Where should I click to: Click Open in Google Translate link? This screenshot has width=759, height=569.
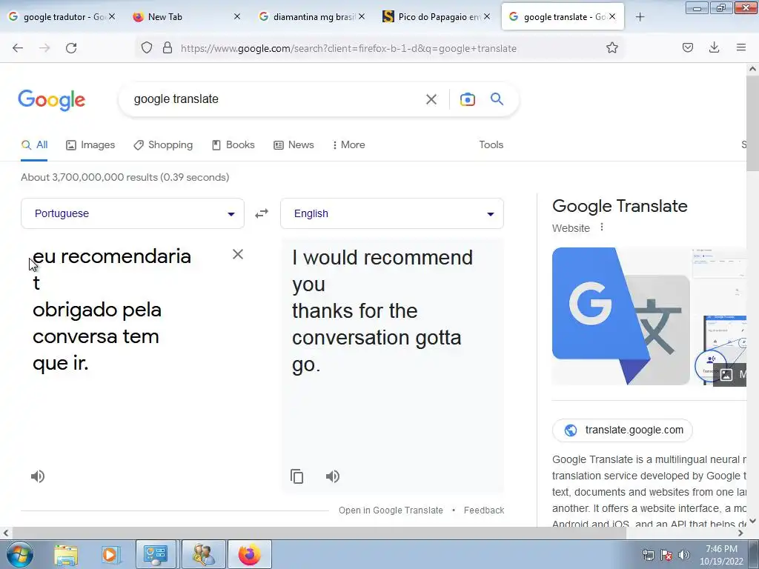[x=391, y=510]
